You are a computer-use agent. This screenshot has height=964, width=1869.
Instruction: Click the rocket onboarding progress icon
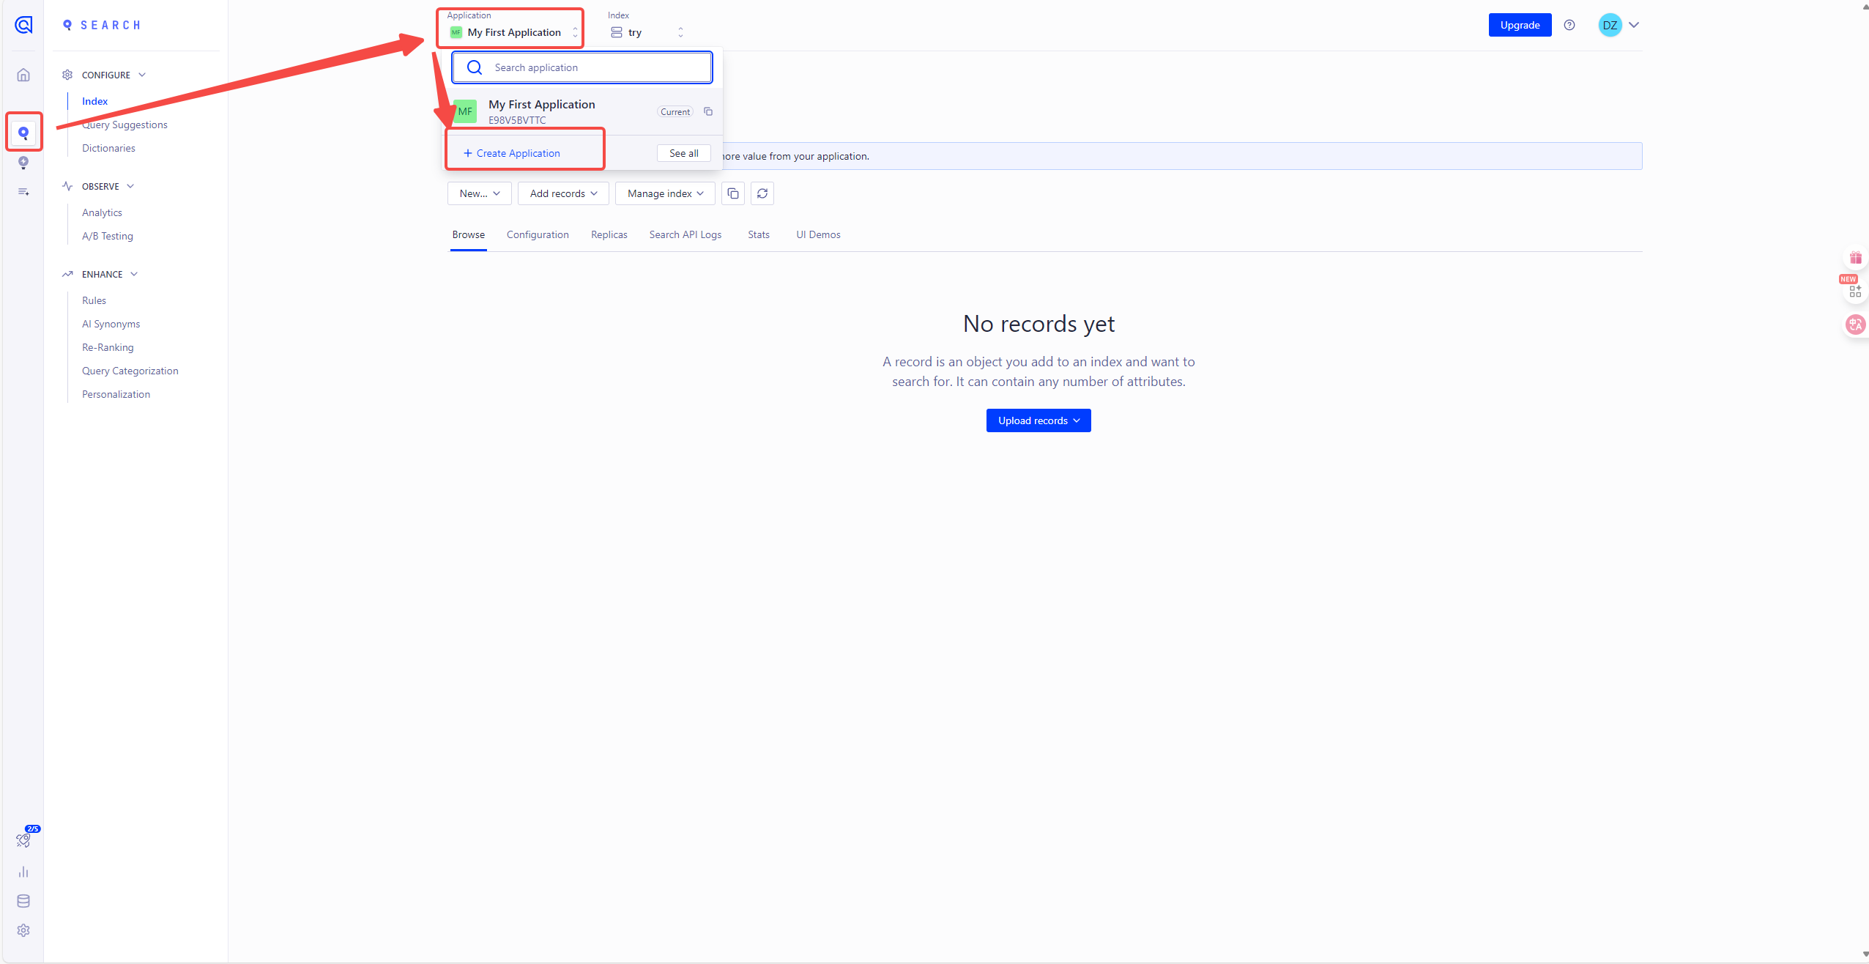pos(23,840)
